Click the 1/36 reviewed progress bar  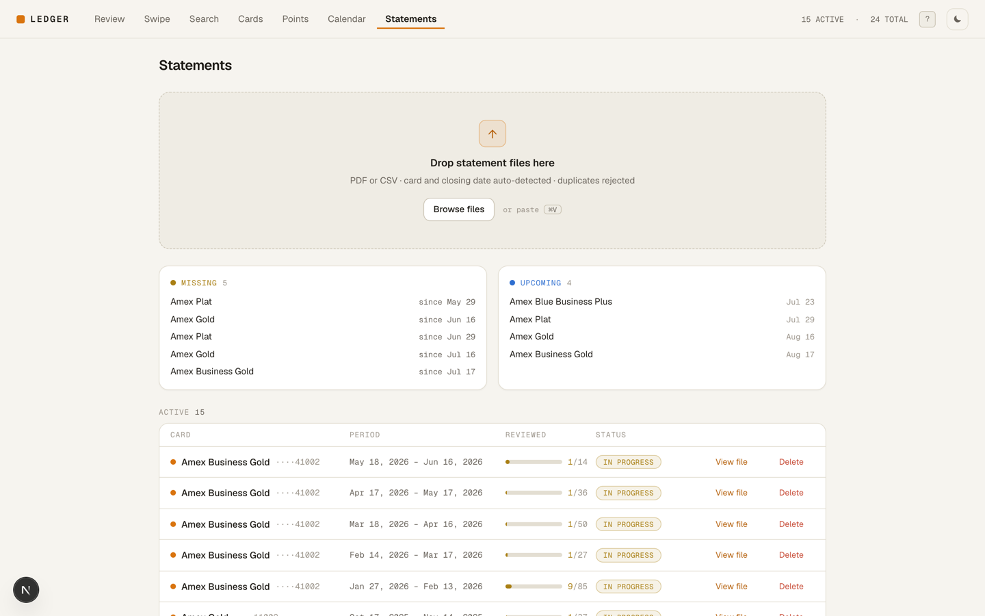[x=534, y=493]
